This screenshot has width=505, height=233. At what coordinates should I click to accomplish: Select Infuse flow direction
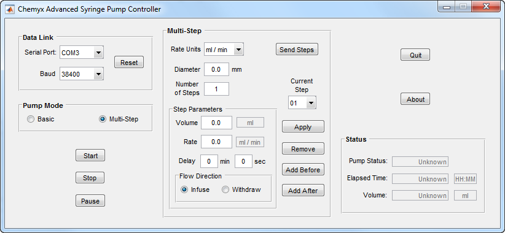(x=195, y=189)
